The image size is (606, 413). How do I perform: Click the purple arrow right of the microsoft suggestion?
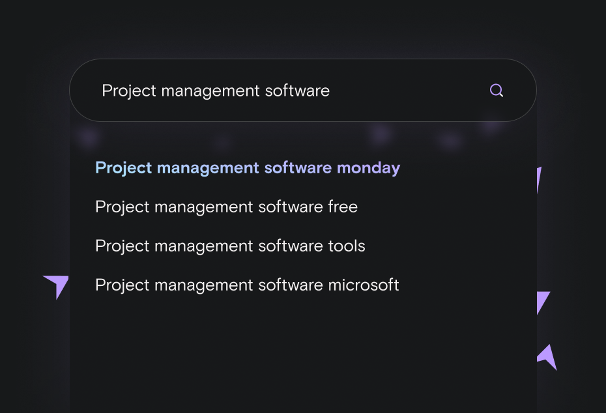[x=543, y=303]
